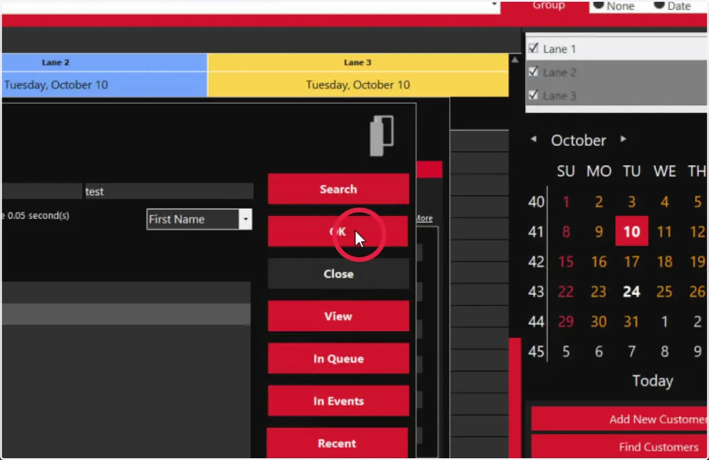
Task: Go to previous month arrow
Action: [x=534, y=139]
